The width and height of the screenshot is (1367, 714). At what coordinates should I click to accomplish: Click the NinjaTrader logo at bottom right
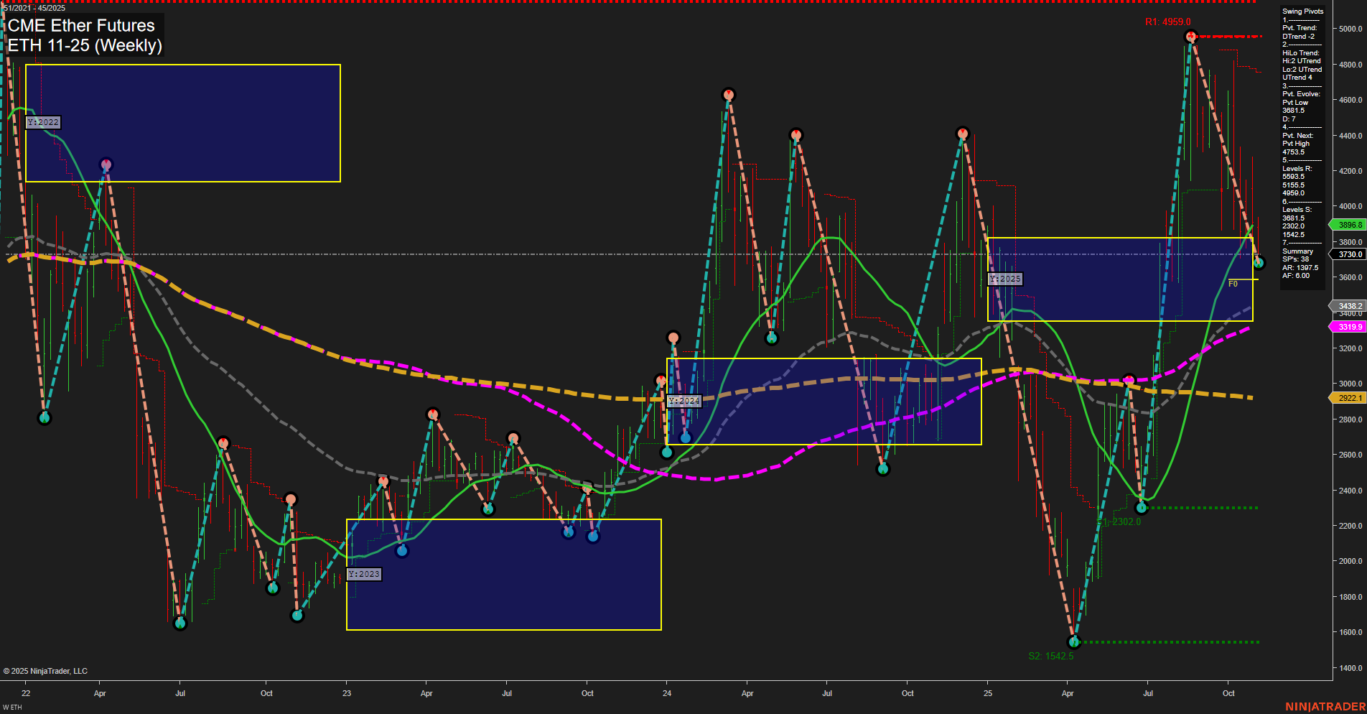pyautogui.click(x=1327, y=705)
